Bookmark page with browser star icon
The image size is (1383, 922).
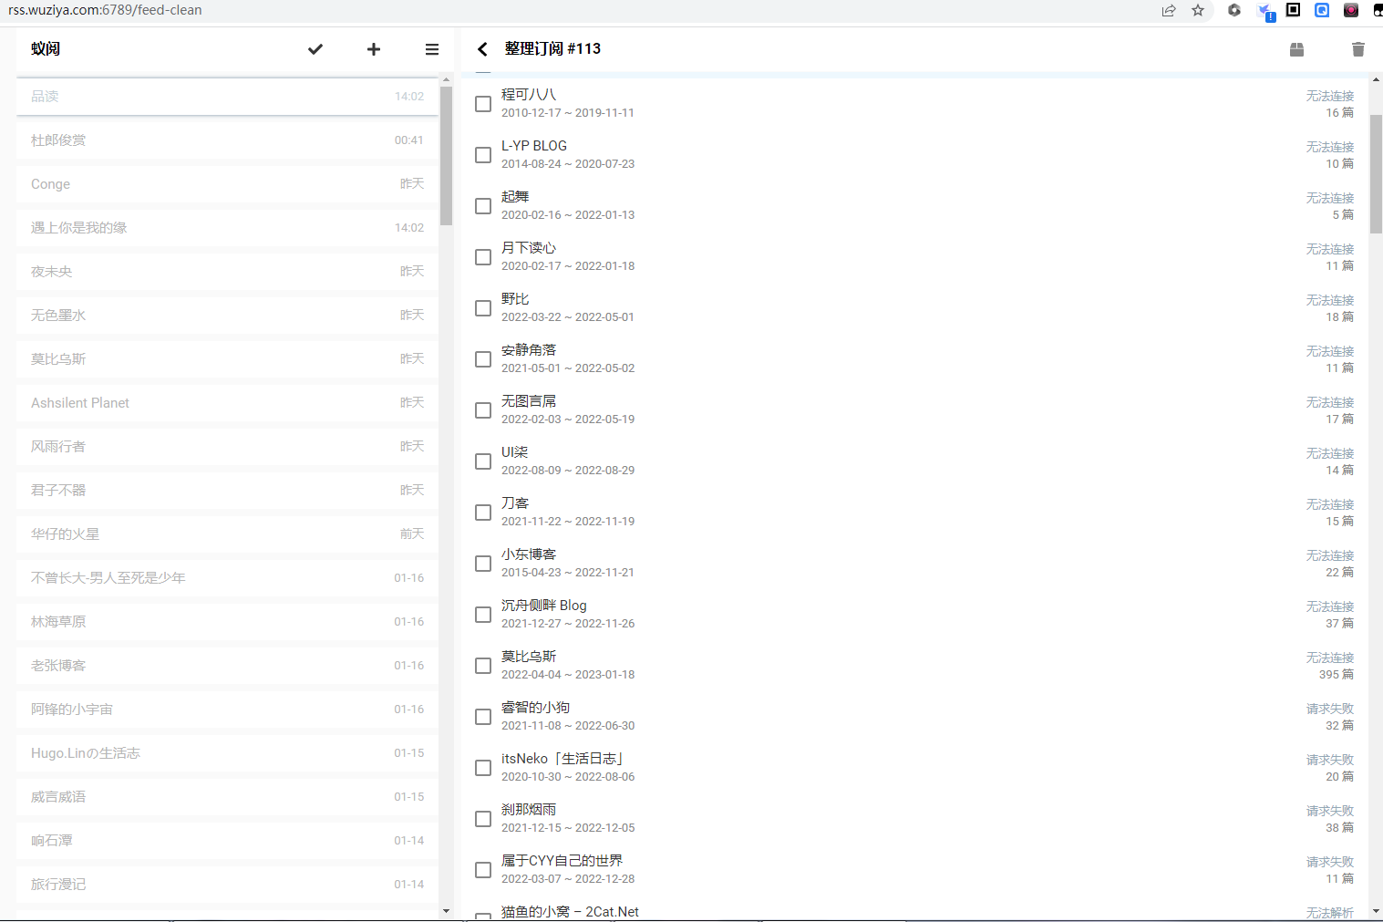point(1198,10)
